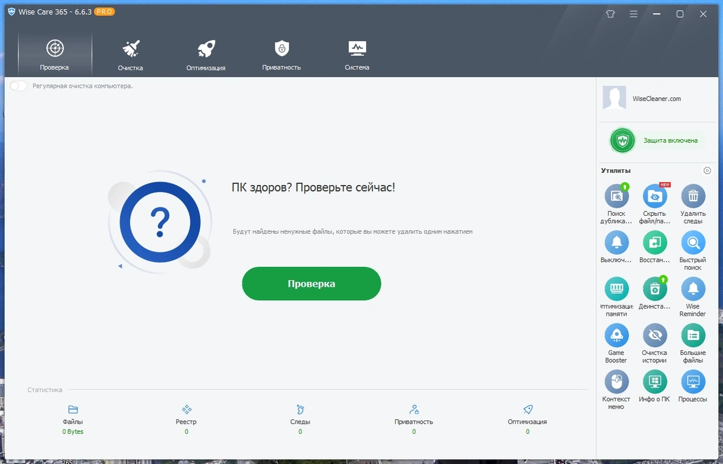Toggle Регулярная очистка компьютера switch

[x=19, y=86]
